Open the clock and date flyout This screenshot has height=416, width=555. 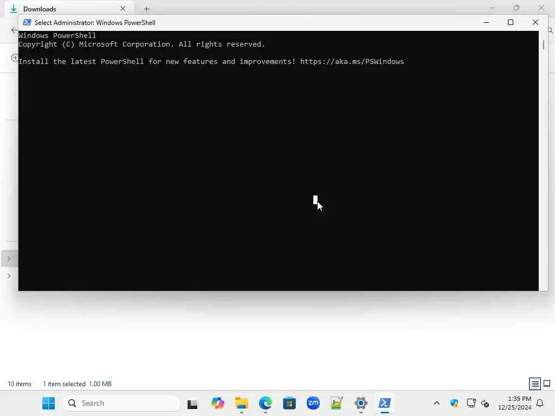pos(514,403)
